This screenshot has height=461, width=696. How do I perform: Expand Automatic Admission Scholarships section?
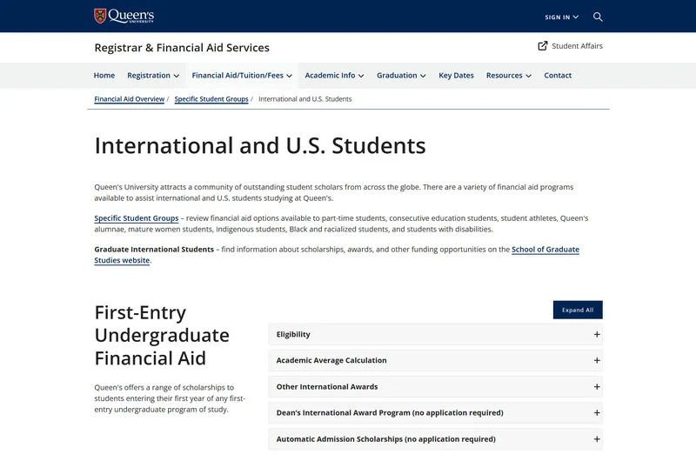tap(435, 438)
